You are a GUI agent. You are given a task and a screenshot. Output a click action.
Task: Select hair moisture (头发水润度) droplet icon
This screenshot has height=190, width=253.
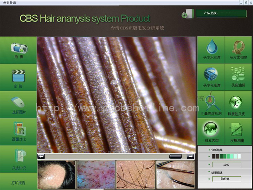coord(212,47)
